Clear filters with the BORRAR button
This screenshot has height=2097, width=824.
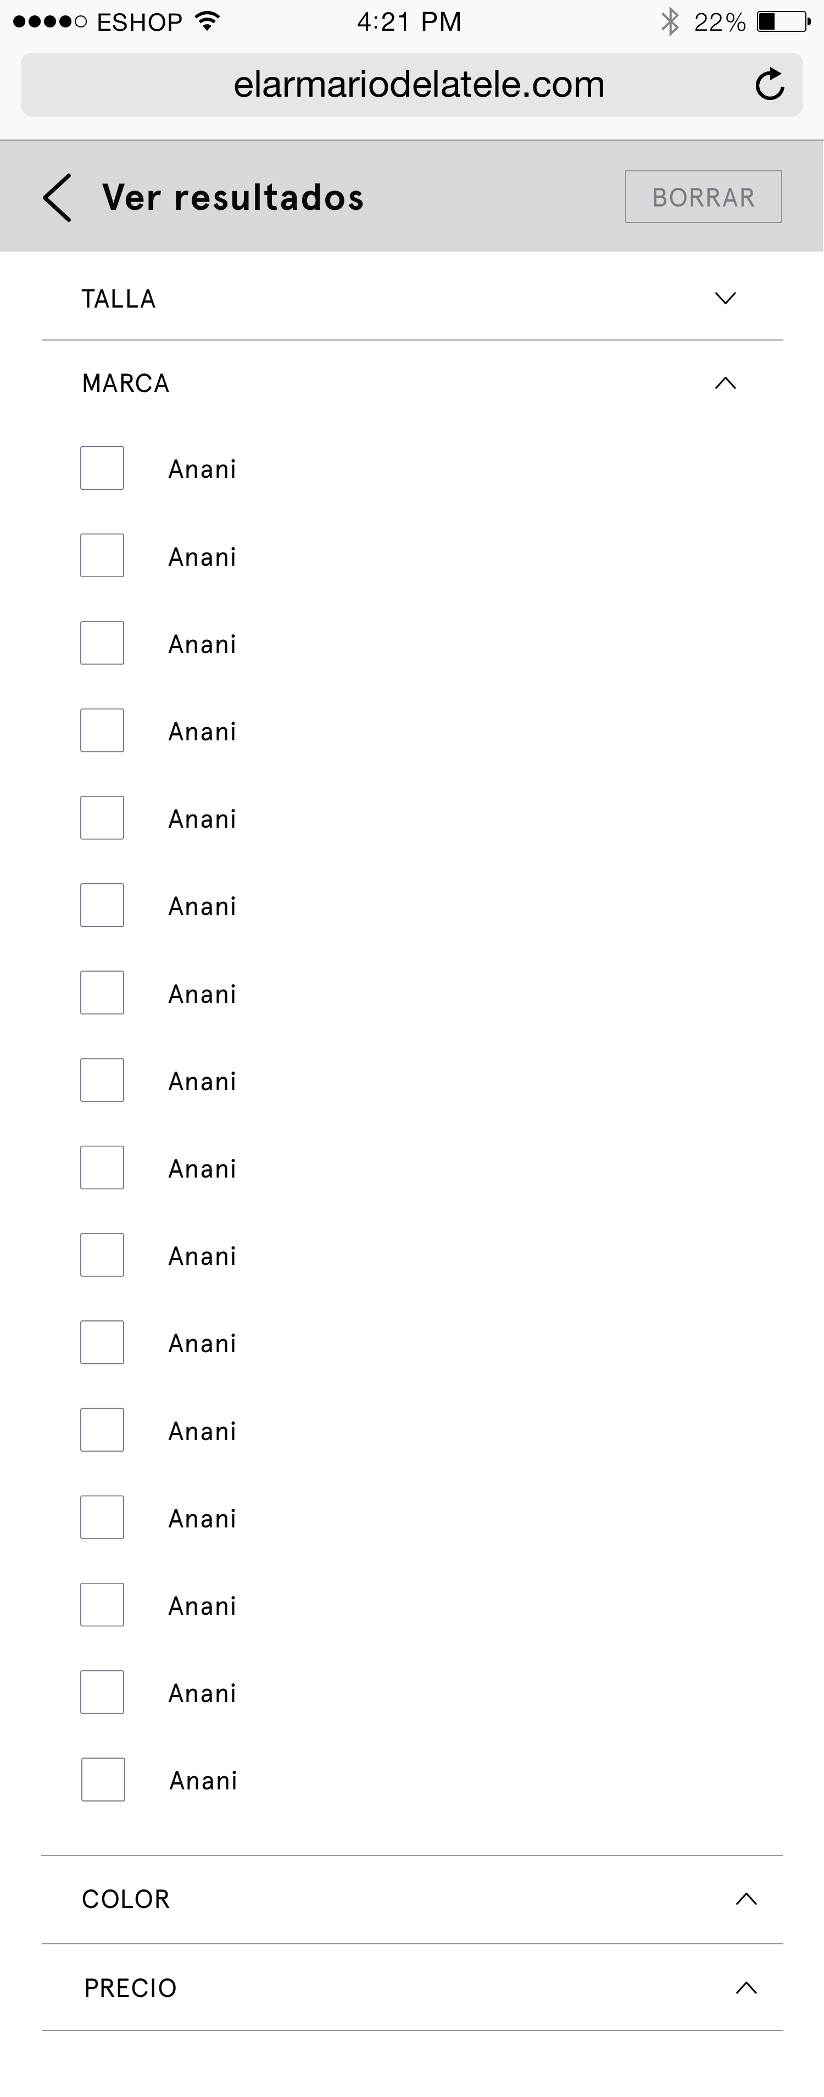point(704,196)
